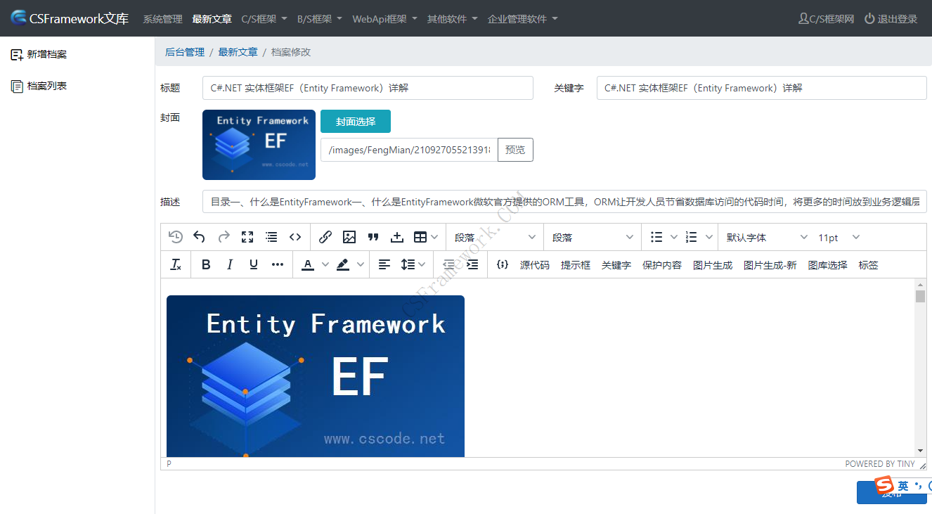Click the 源代码 toolbar button
This screenshot has width=932, height=514.
point(535,265)
